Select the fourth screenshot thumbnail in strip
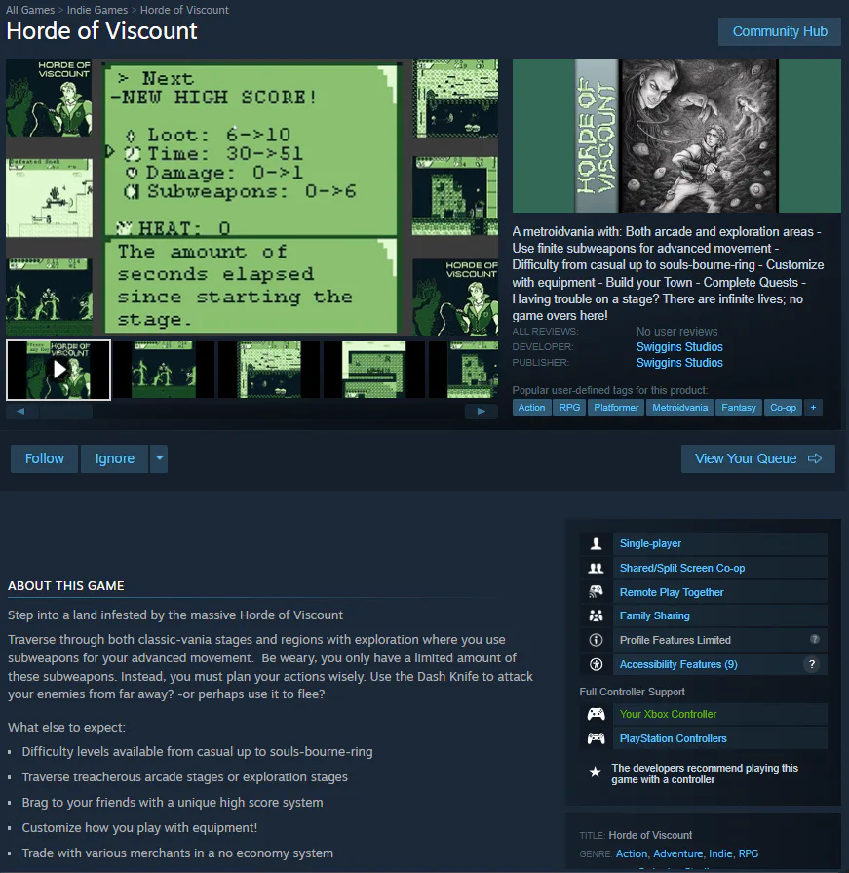849x873 pixels. point(374,370)
